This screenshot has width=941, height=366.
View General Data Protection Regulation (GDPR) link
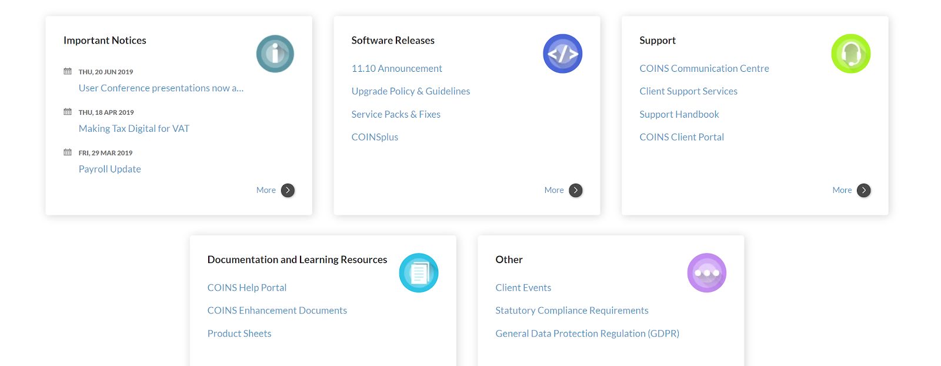click(x=587, y=334)
